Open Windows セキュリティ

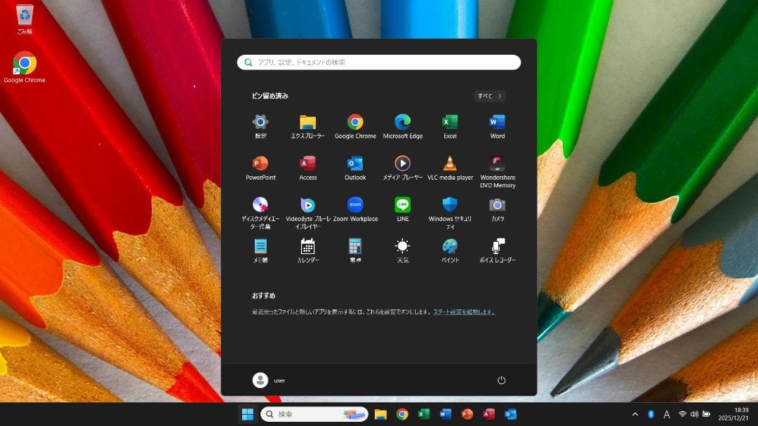tap(449, 204)
